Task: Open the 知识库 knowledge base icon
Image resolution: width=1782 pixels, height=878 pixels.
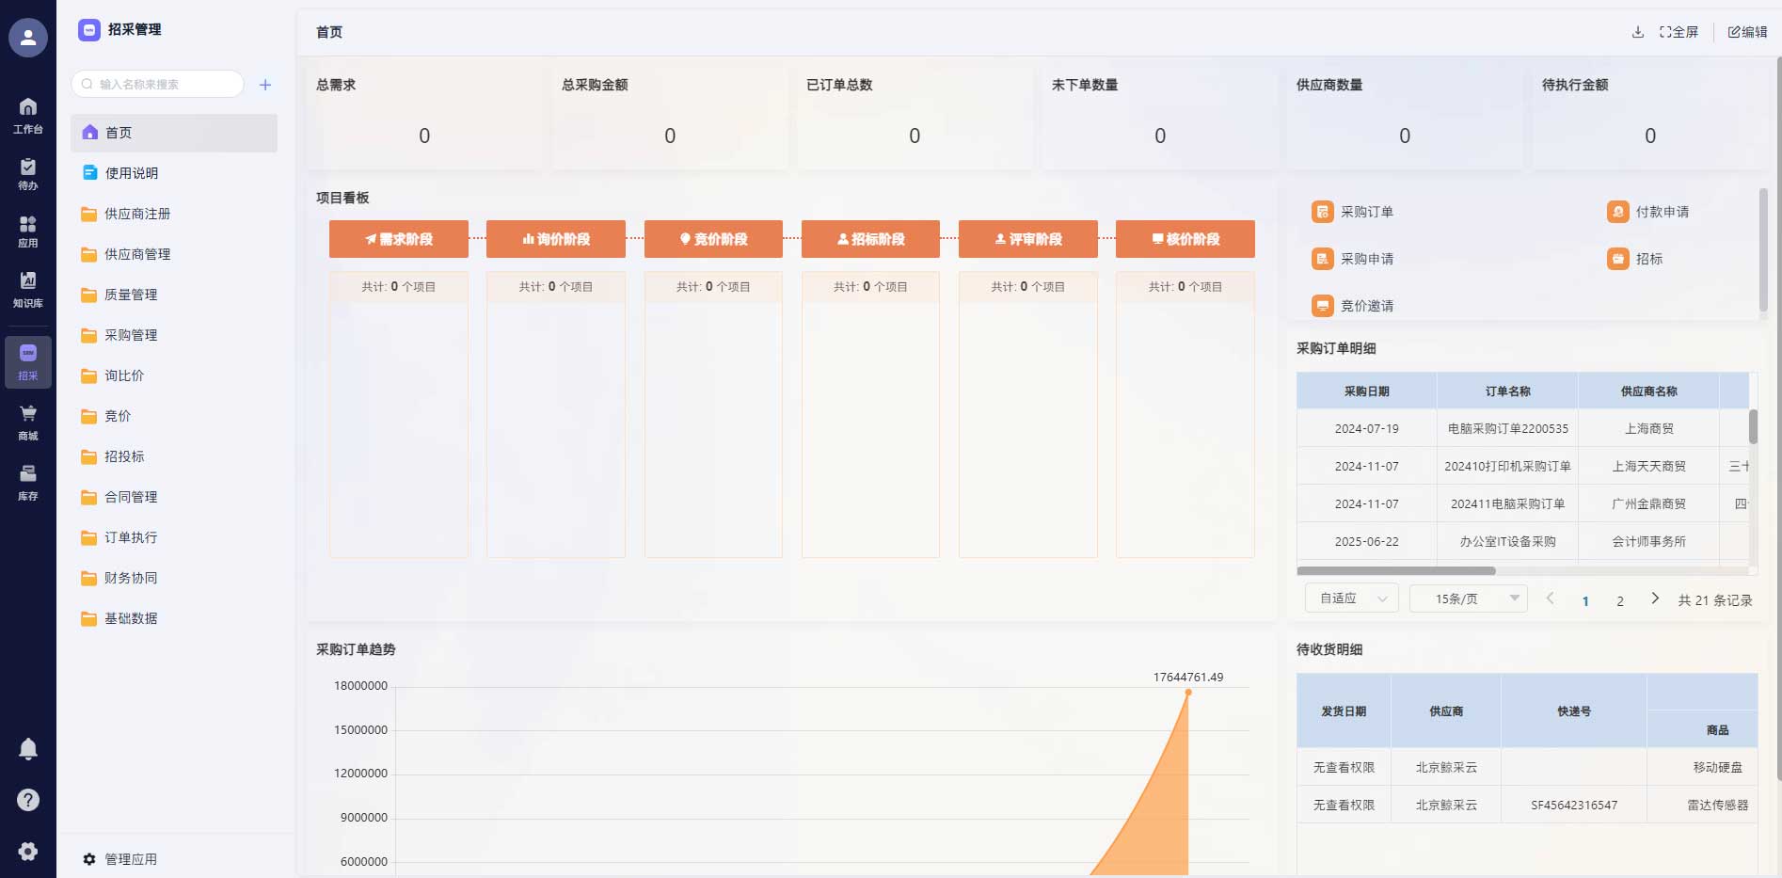Action: click(28, 288)
